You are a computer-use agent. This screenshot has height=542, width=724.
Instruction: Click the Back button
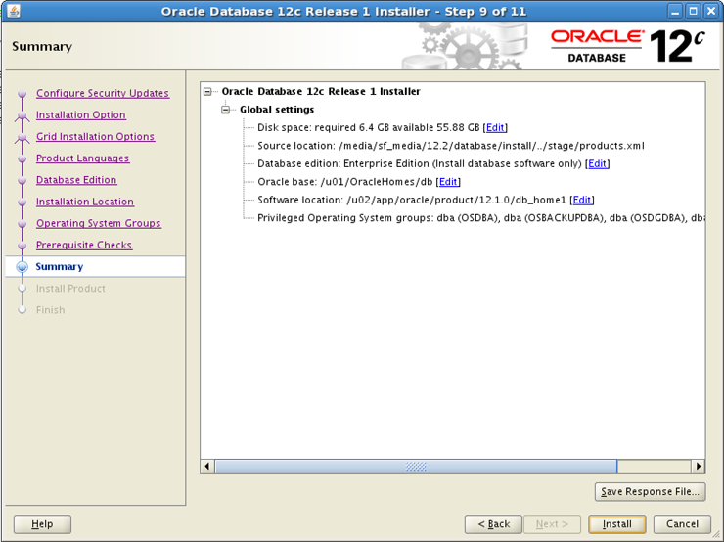[493, 524]
